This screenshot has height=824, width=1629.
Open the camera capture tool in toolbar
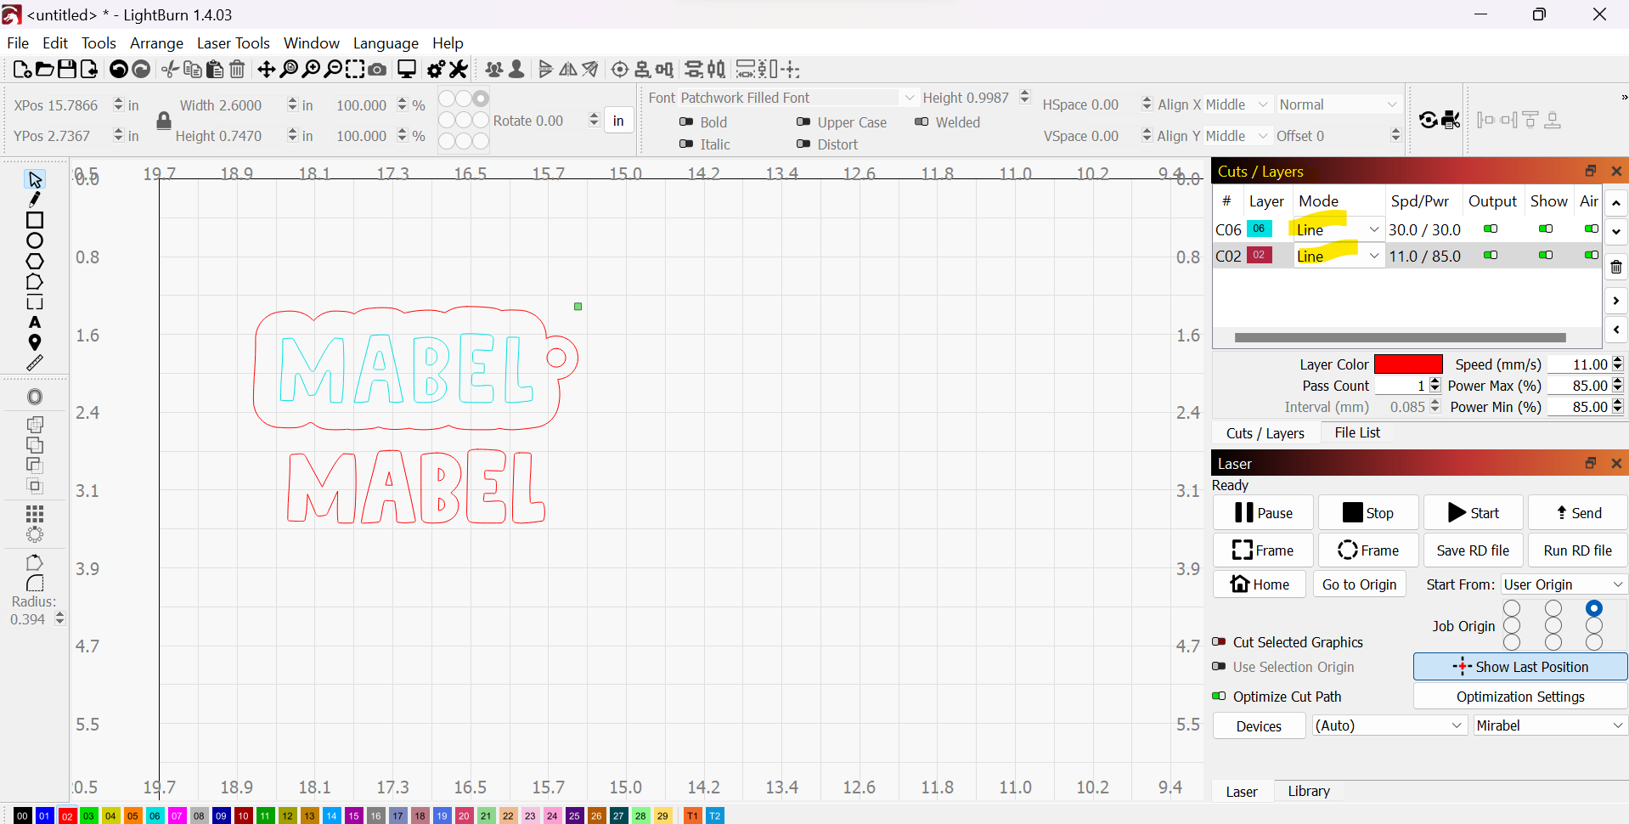378,70
